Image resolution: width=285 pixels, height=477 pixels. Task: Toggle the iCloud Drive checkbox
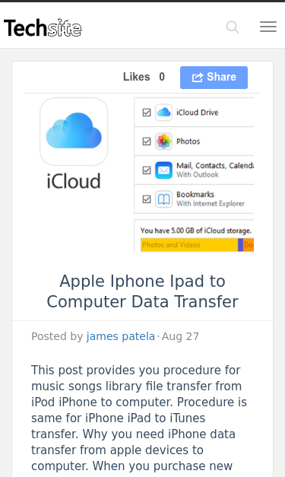(147, 113)
